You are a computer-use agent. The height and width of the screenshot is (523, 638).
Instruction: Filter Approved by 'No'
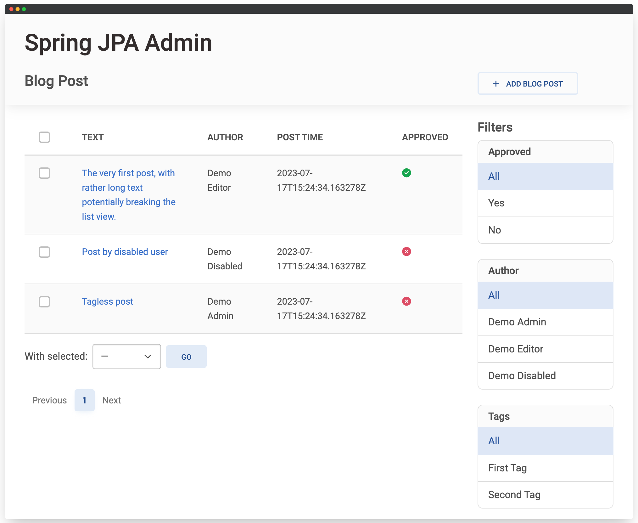tap(545, 230)
